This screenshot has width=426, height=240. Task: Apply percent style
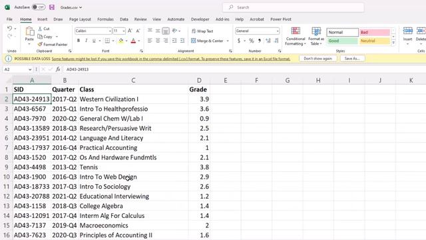point(252,41)
